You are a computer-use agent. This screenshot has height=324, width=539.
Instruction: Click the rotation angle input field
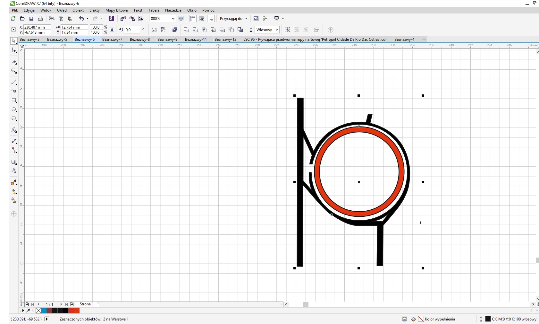[132, 30]
